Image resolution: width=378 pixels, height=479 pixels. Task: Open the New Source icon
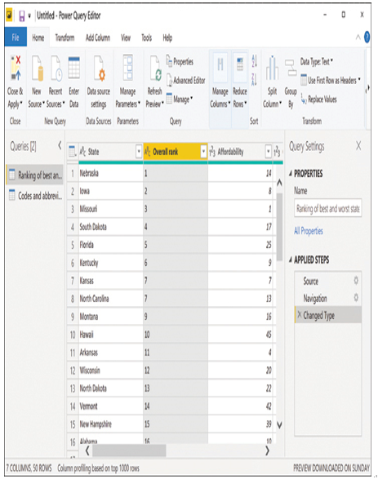point(37,69)
